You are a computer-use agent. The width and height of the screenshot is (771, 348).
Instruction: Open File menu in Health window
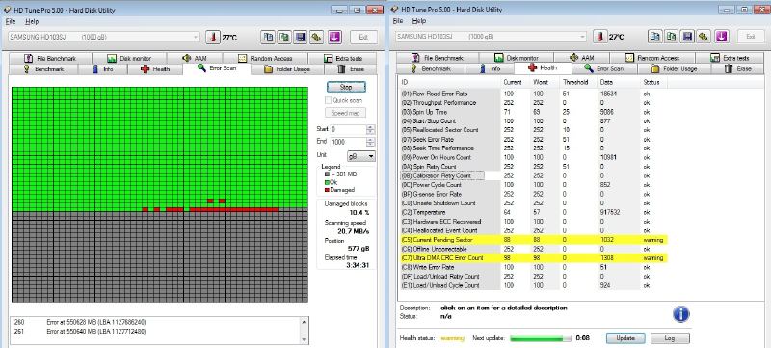coord(398,21)
